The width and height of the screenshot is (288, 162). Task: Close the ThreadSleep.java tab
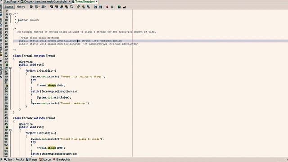click(97, 1)
